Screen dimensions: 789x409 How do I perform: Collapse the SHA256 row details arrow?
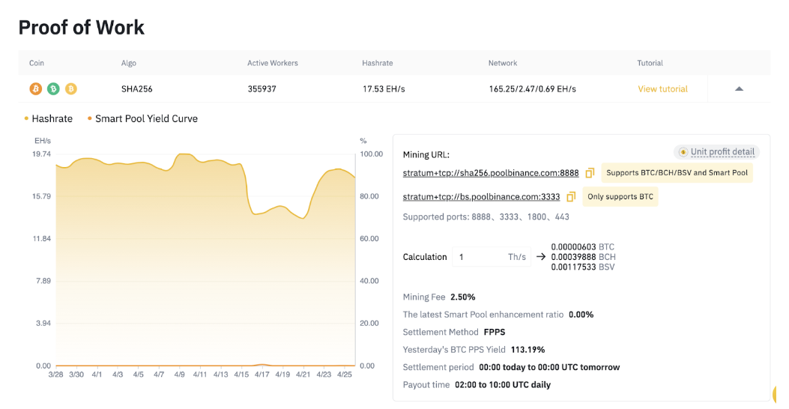tap(739, 89)
